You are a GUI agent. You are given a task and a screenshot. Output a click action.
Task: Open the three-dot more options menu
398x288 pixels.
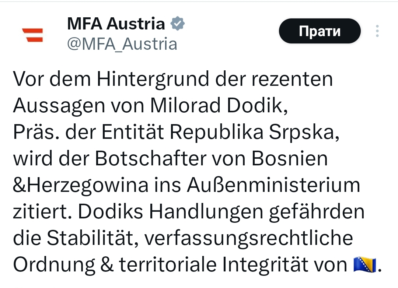[x=377, y=31]
